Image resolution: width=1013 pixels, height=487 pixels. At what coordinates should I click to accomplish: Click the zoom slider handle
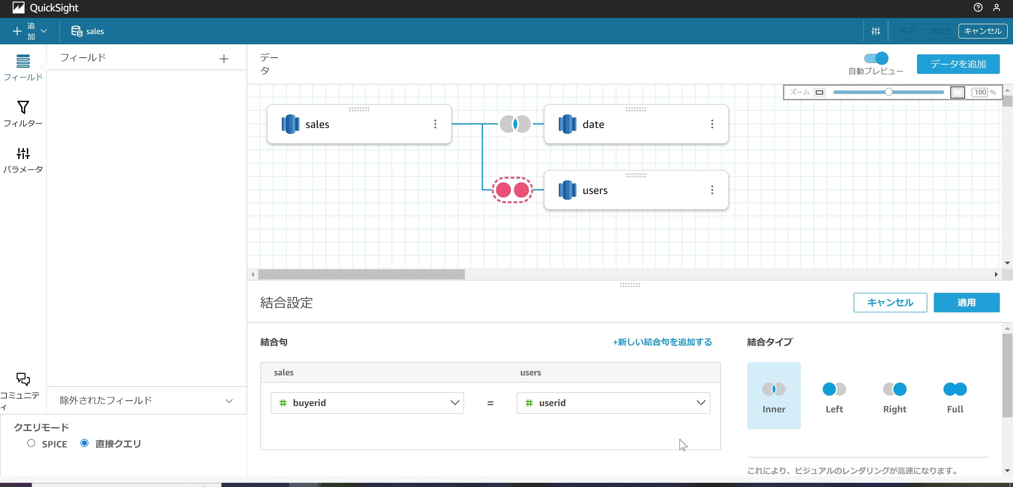[888, 92]
